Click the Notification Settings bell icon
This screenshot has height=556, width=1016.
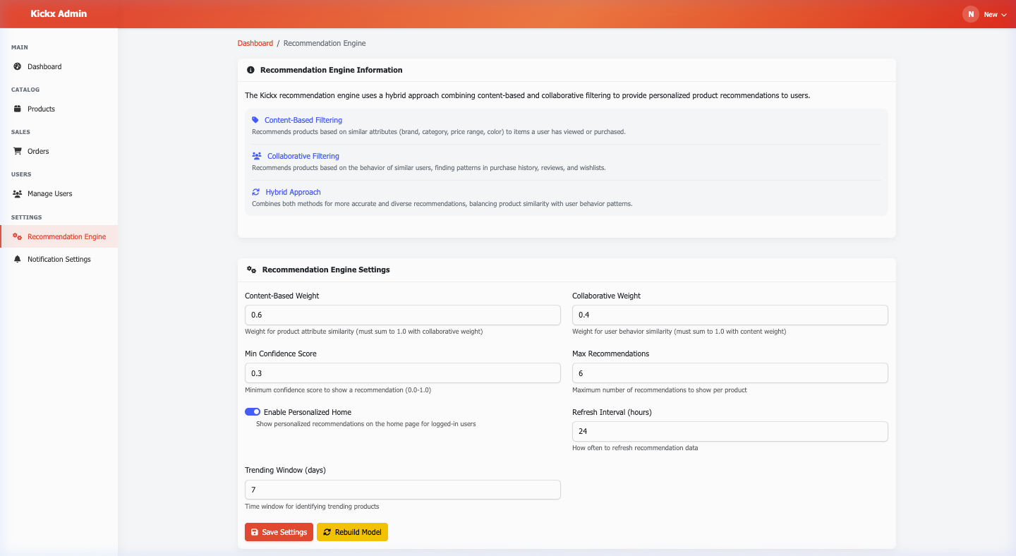18,259
